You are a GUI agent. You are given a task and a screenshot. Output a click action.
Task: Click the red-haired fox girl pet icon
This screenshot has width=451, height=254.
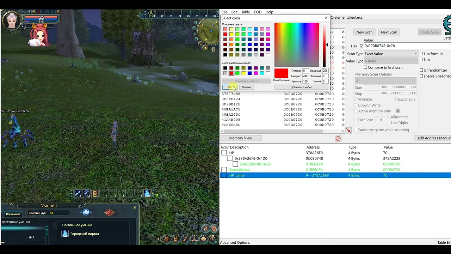[39, 35]
